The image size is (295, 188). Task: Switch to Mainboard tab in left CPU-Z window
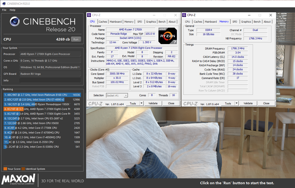click(x=115, y=22)
